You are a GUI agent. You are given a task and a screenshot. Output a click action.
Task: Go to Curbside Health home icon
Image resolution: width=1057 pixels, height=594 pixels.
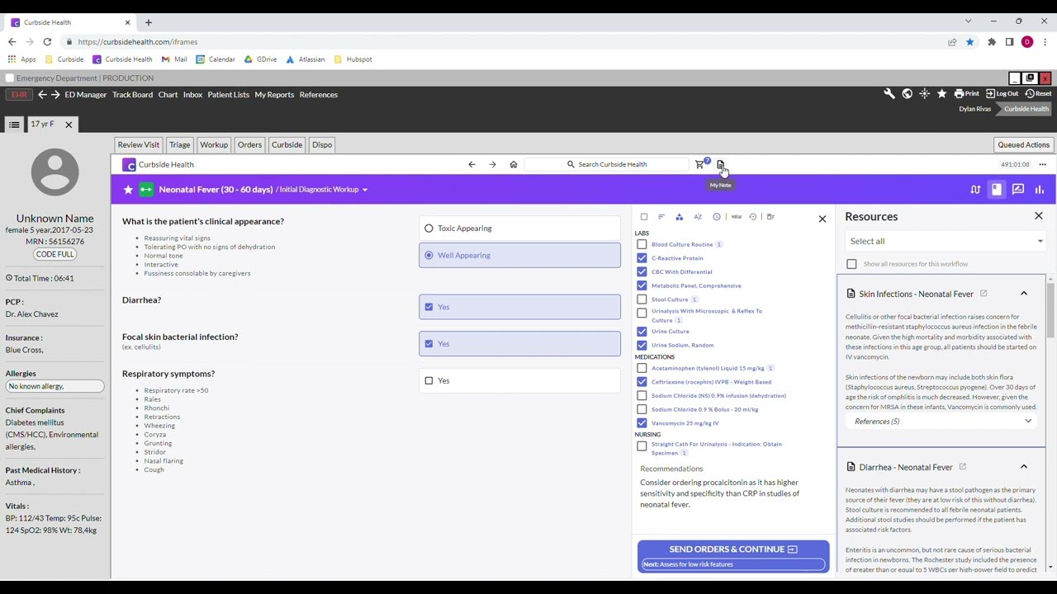(x=514, y=164)
